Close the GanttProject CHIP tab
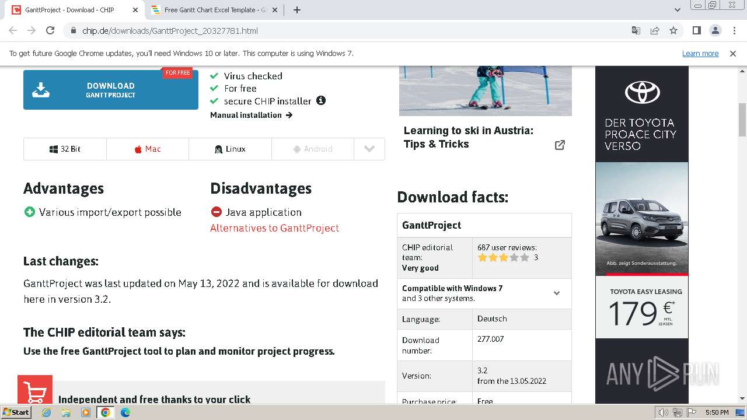Image resolution: width=747 pixels, height=420 pixels. point(135,10)
